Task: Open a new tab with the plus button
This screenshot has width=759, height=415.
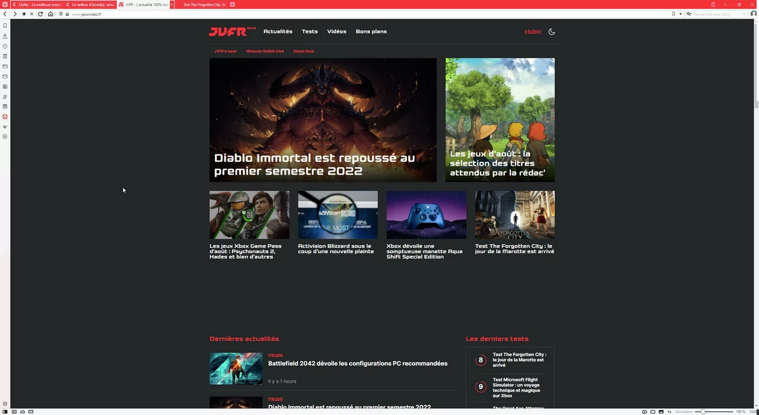Action: point(232,4)
